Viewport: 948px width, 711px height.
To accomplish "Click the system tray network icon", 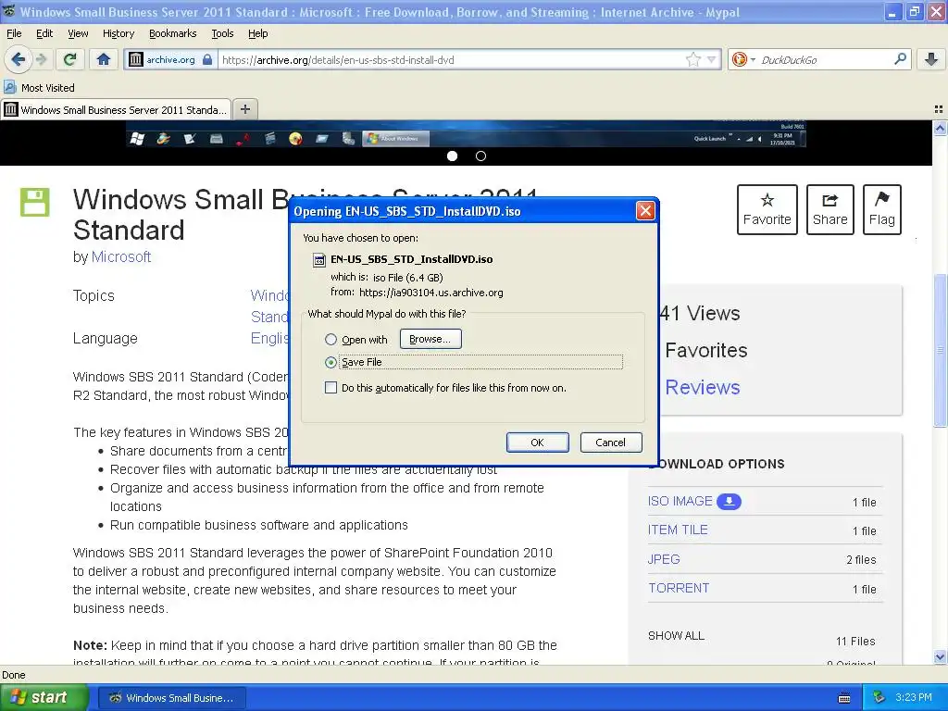I will (879, 698).
